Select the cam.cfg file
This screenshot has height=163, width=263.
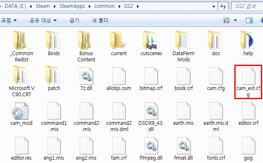pyautogui.click(x=216, y=79)
